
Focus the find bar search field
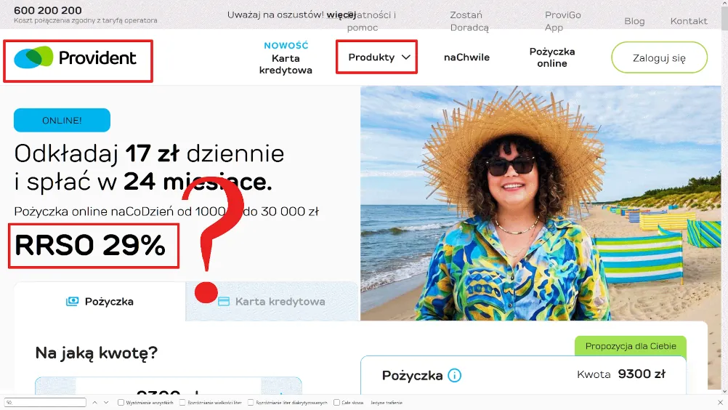[x=46, y=403]
